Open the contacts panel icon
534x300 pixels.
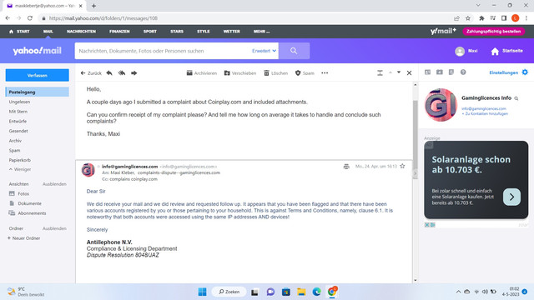(x=427, y=72)
